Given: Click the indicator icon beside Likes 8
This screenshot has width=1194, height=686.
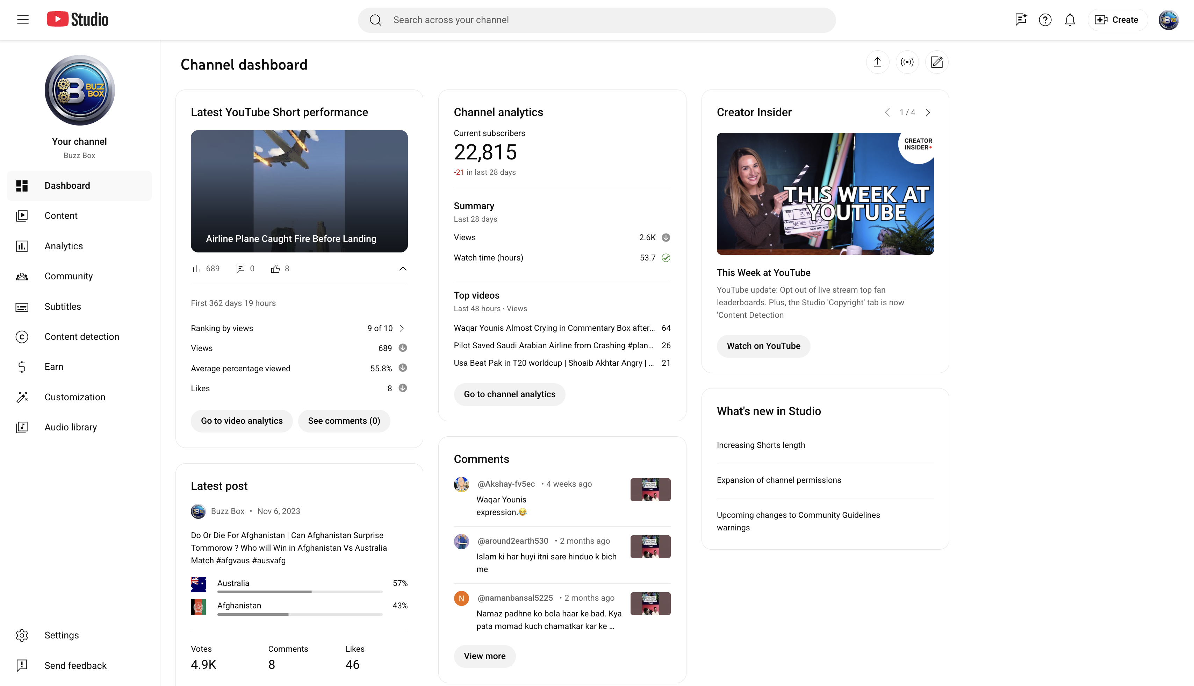Looking at the screenshot, I should 403,388.
